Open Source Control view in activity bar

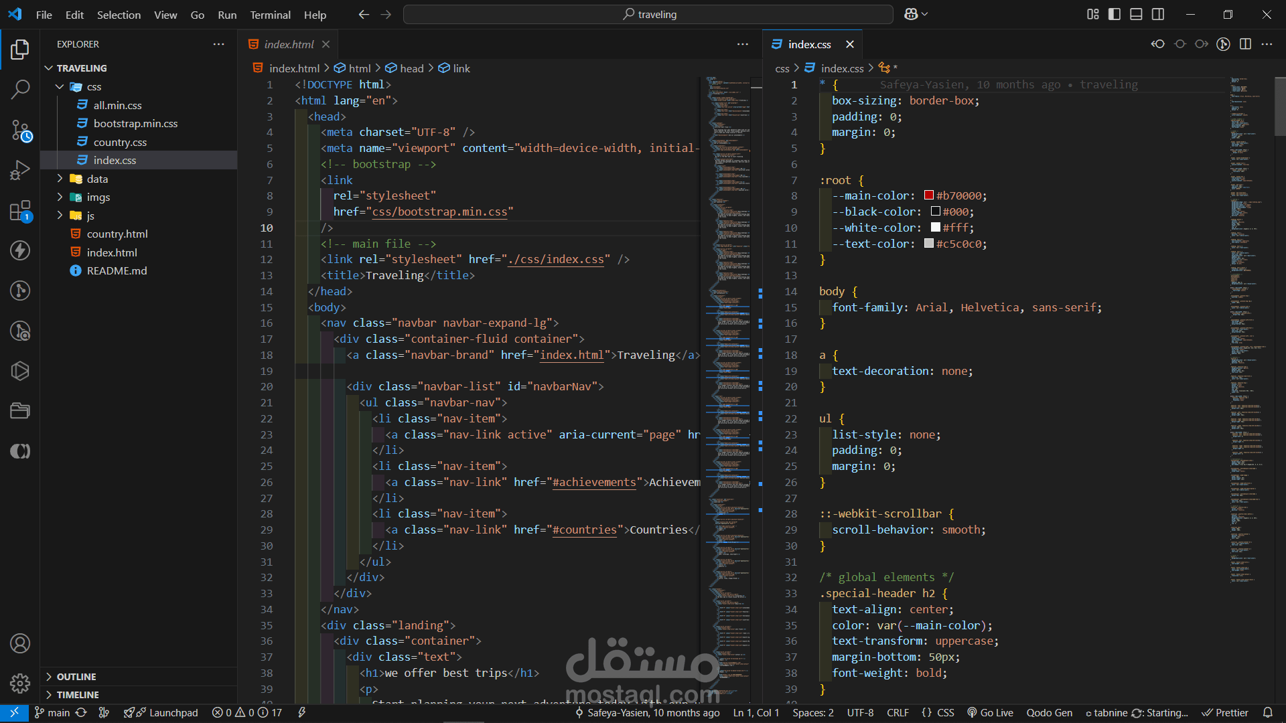click(x=20, y=130)
